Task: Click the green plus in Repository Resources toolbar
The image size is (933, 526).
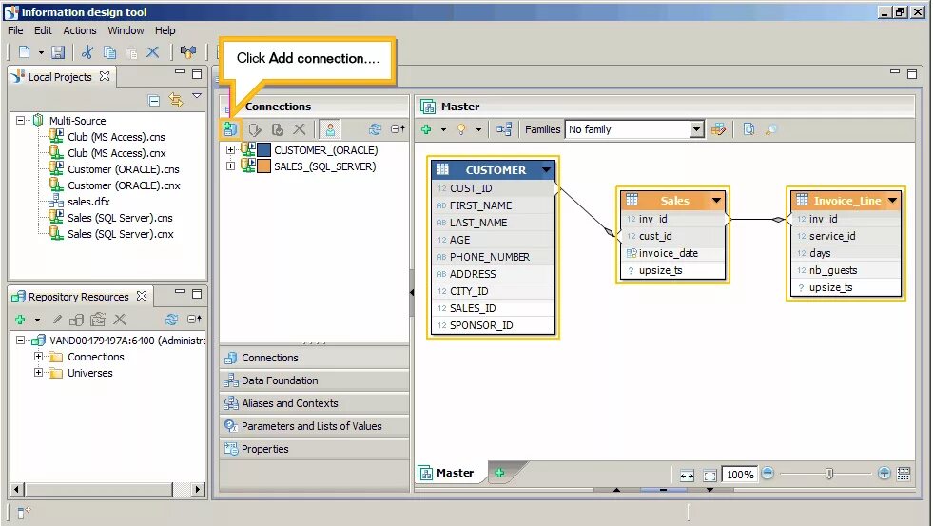Action: [20, 320]
